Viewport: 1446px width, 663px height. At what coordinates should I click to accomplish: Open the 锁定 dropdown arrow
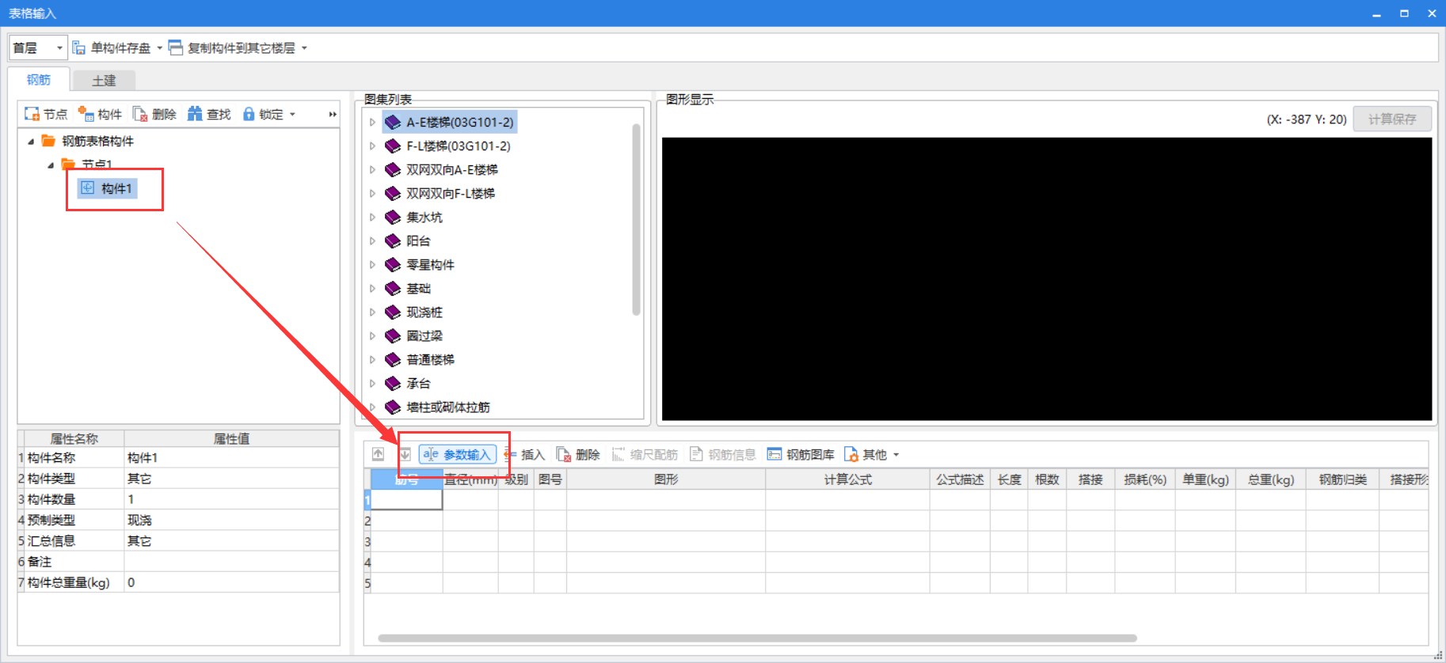(x=292, y=114)
